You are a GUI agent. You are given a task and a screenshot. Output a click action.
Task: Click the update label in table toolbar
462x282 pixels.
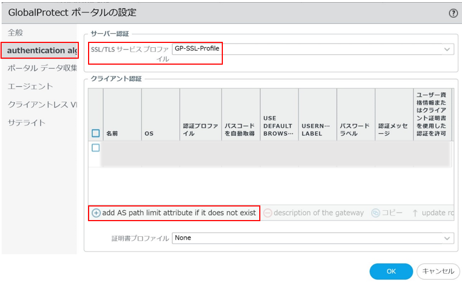click(438, 213)
